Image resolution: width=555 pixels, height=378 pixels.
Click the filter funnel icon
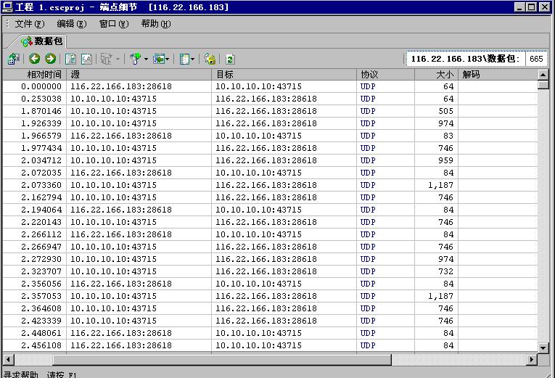tap(135, 59)
